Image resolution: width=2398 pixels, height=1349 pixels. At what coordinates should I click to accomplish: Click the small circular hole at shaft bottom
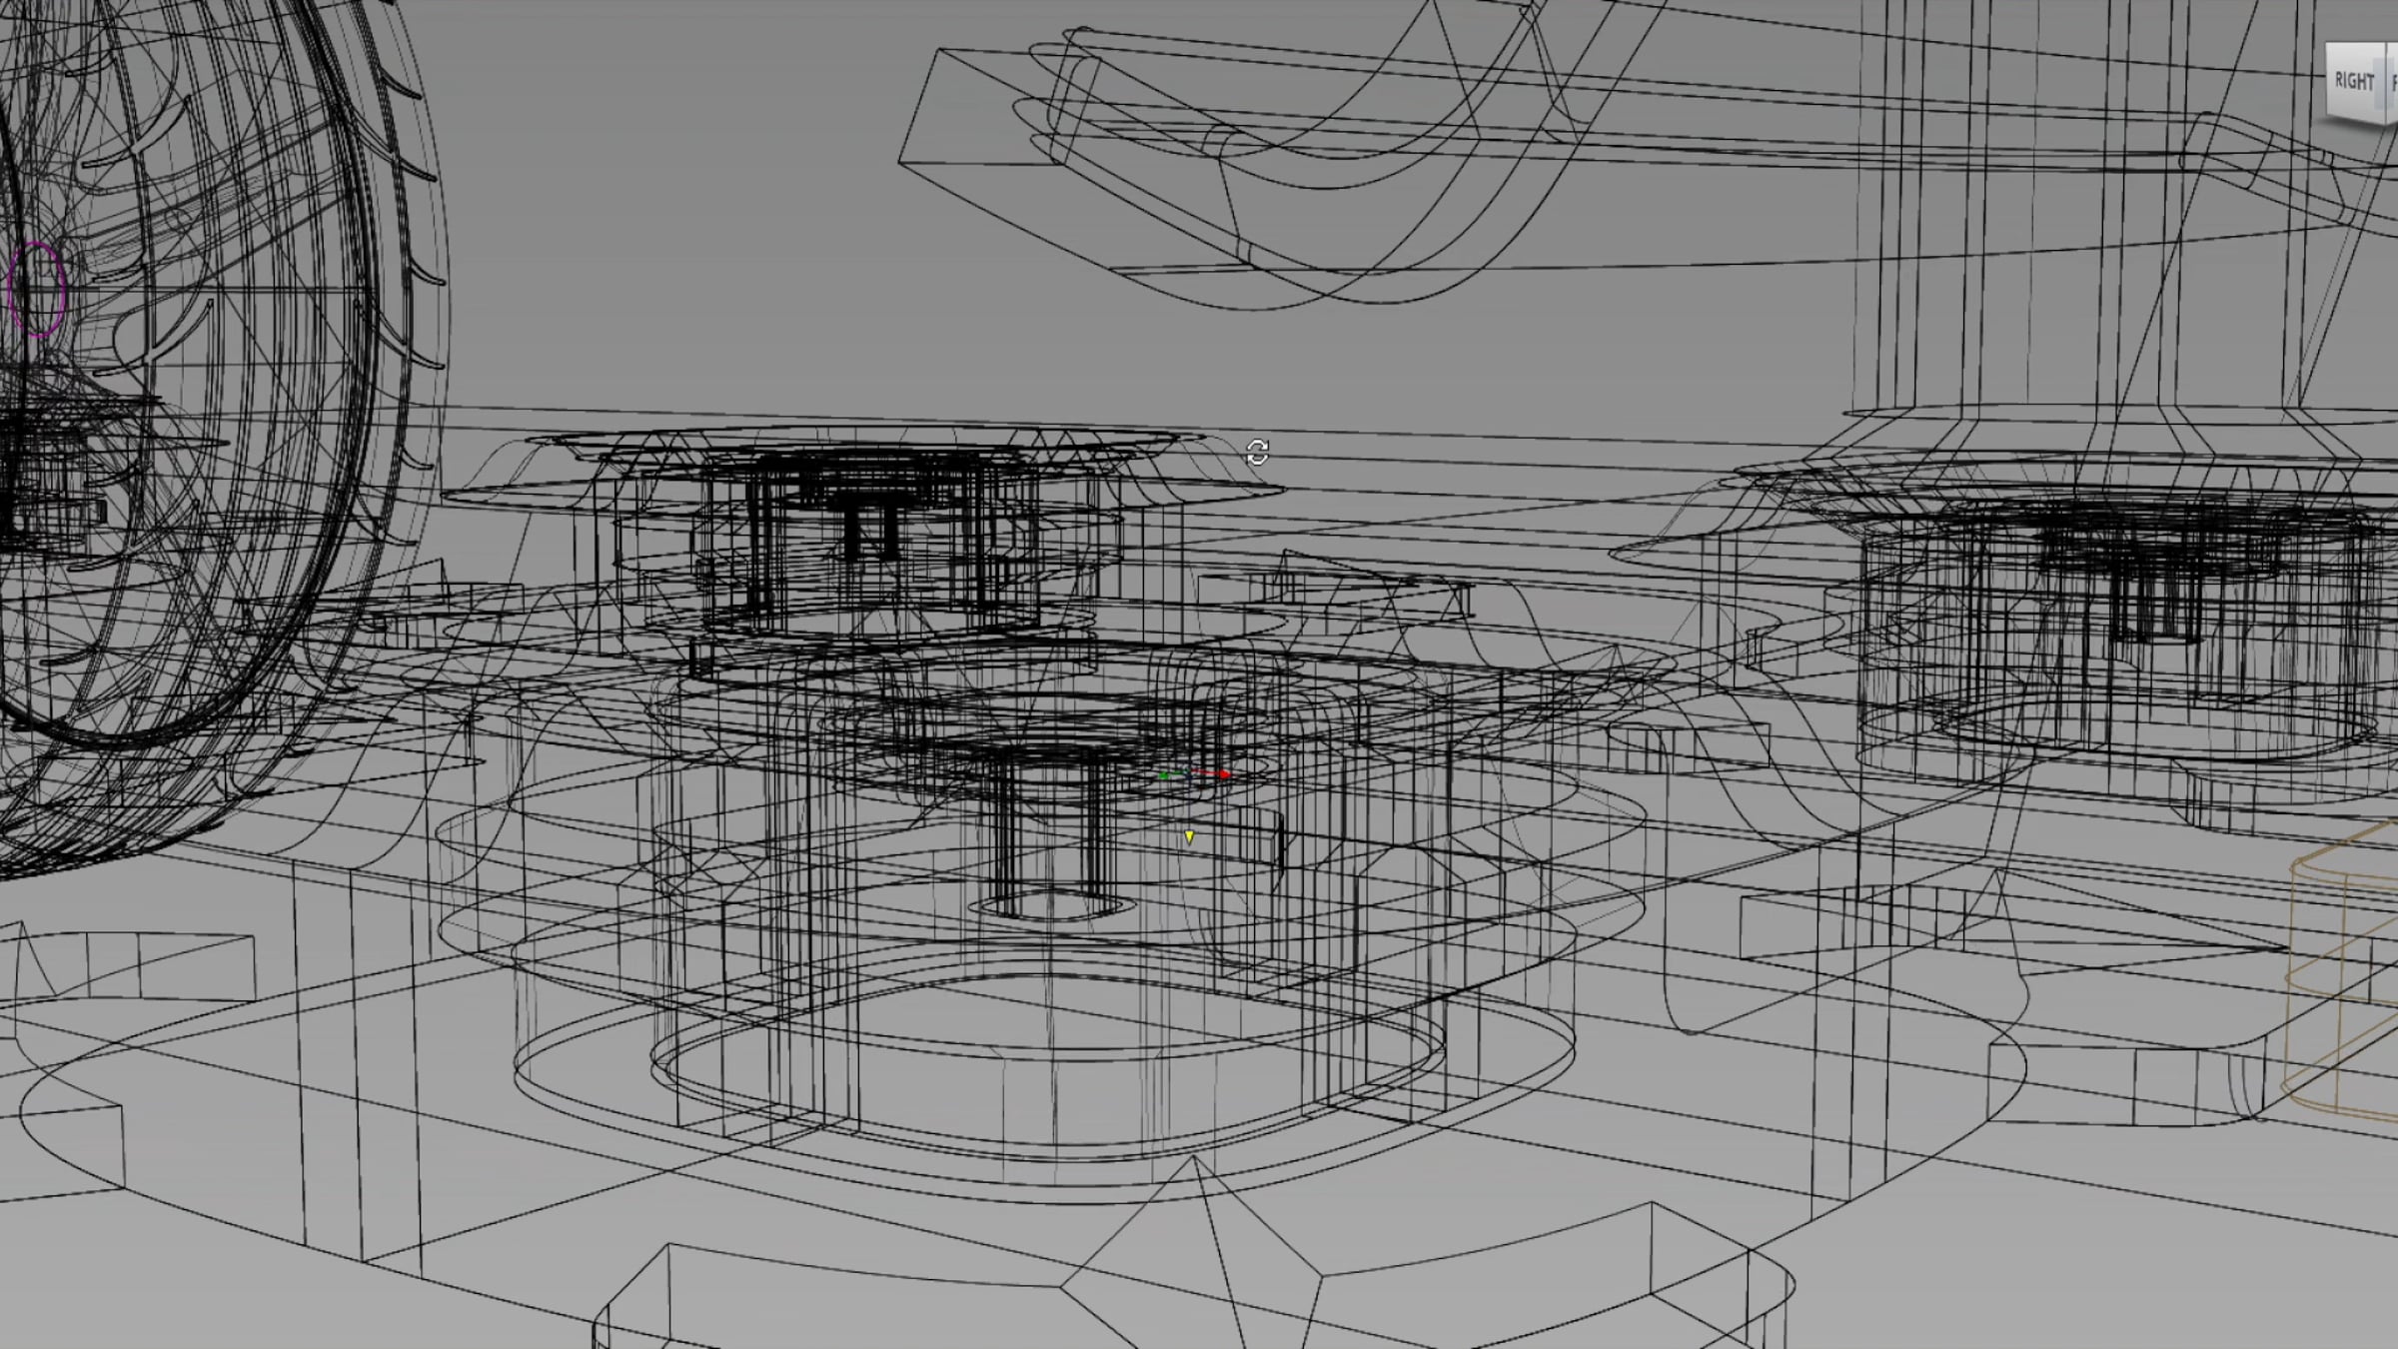click(1054, 907)
